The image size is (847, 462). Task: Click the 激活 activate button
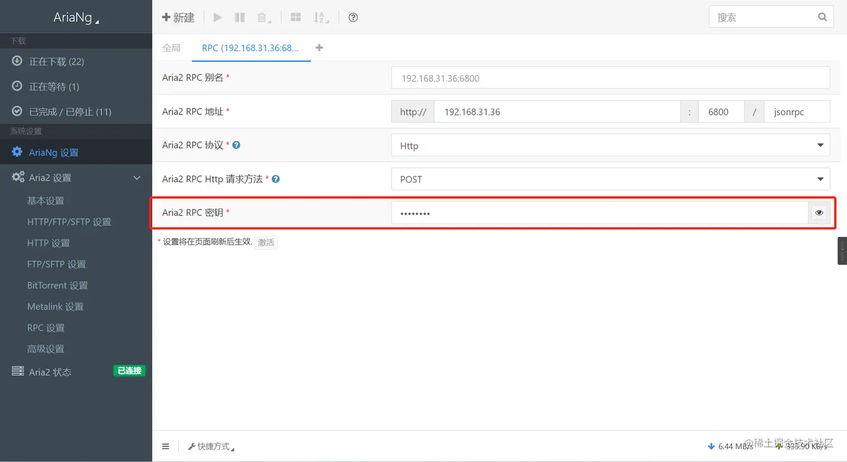click(x=266, y=242)
